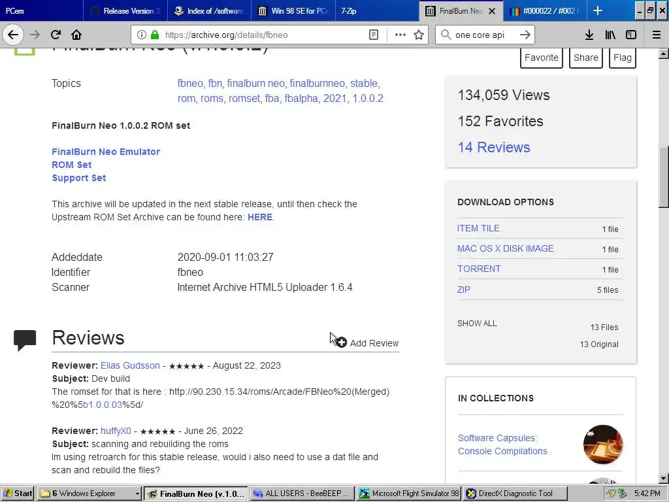
Task: Open the ROM Set link
Action: coord(72,165)
